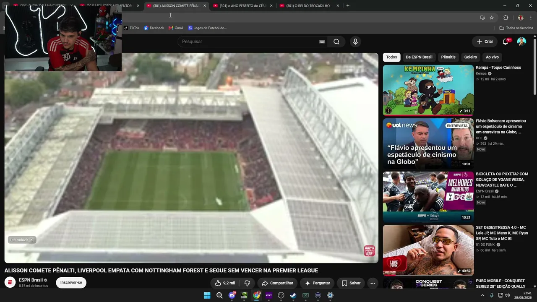Select the 'De ESPN Brasil' filter chip
The image size is (537, 302).
[x=419, y=57]
